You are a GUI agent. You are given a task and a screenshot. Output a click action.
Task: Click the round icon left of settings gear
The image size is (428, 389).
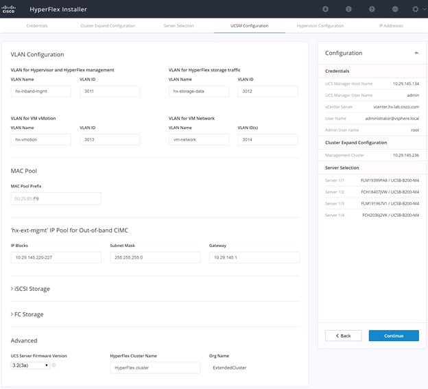click(x=395, y=9)
